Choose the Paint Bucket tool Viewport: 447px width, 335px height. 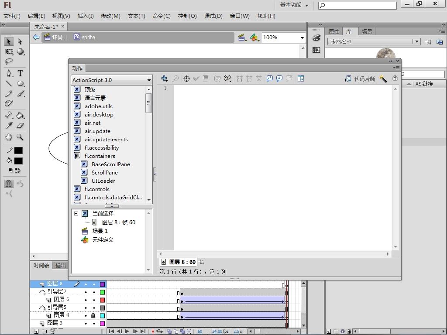[20, 116]
